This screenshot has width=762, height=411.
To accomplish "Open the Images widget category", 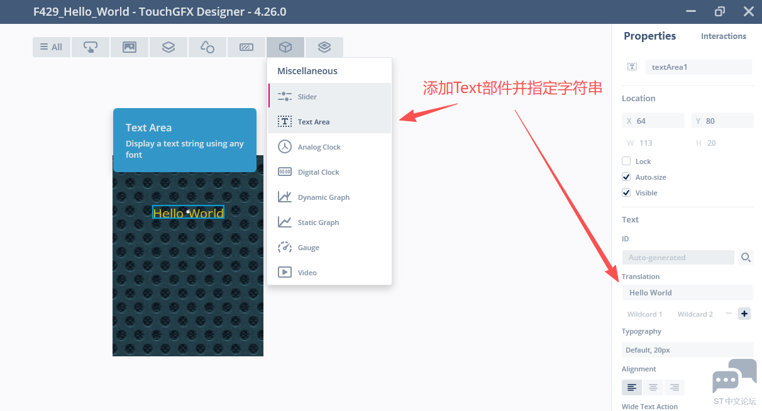I will [x=130, y=47].
